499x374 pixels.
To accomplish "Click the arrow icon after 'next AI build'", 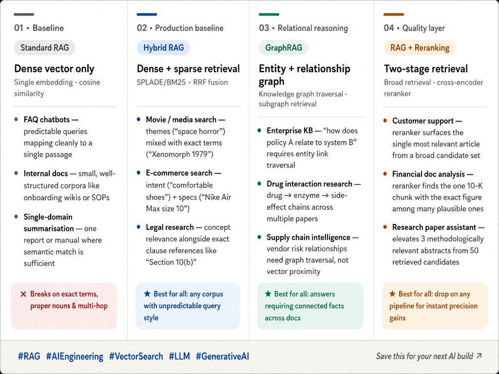I will 480,355.
